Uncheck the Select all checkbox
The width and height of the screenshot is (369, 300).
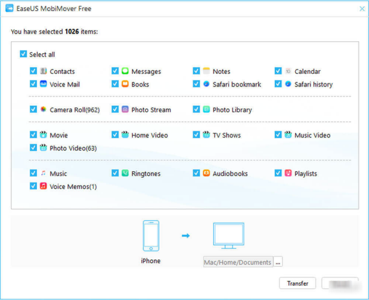click(x=23, y=54)
